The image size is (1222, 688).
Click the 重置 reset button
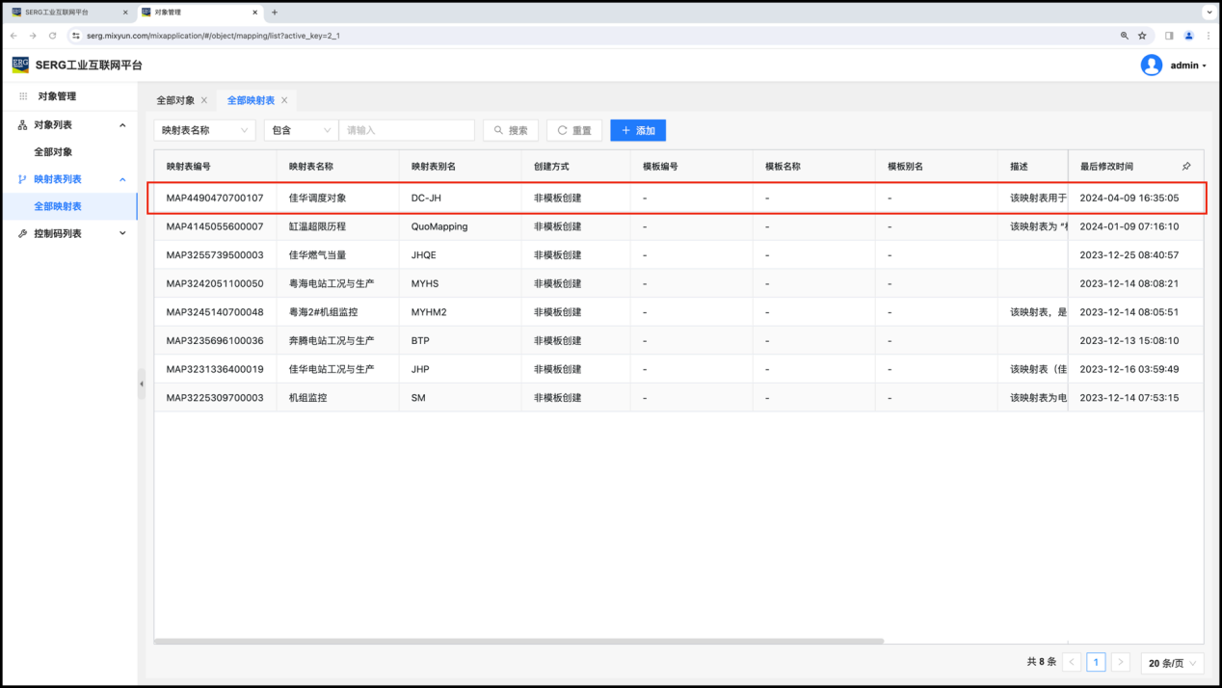(574, 130)
